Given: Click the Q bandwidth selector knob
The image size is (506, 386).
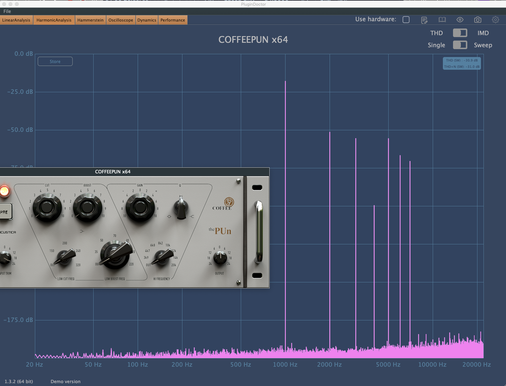Looking at the screenshot, I should 181,208.
